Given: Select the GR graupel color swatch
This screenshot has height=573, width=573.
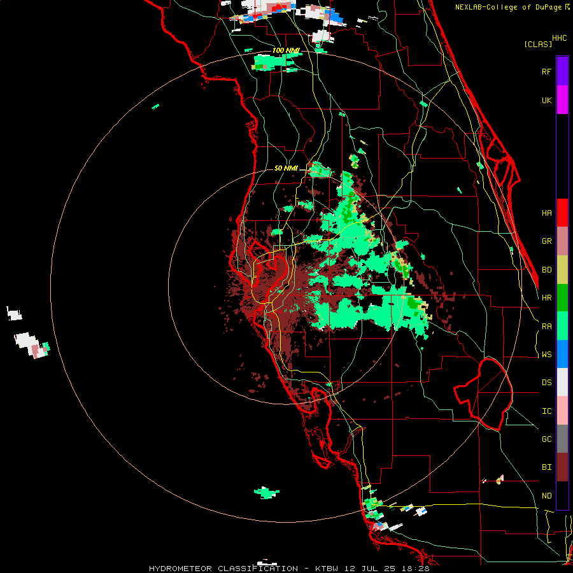Looking at the screenshot, I should (x=562, y=241).
